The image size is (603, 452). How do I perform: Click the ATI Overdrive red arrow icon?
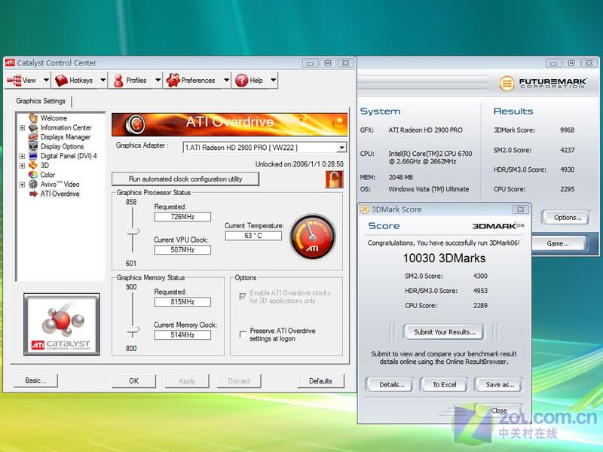tap(33, 194)
